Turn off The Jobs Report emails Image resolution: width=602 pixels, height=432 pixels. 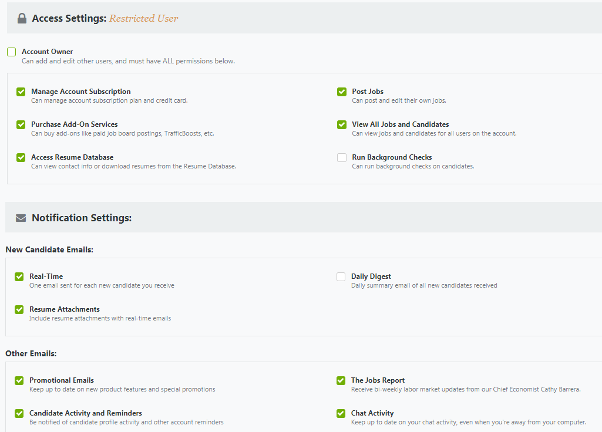point(341,380)
